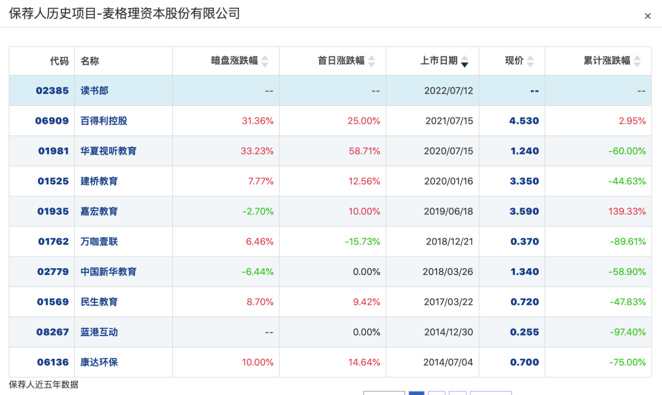662x395 pixels.
Task: Open stock code 06136
Action: [x=53, y=362]
